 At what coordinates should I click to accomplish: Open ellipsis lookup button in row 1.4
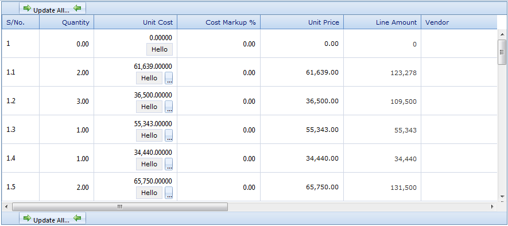coord(169,164)
